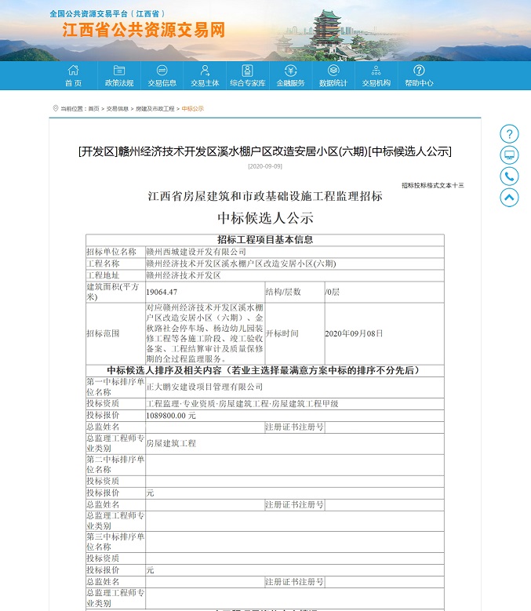Click the 江西省公共资源交易网 site logo
Screen dimensions: 531x611
[144, 31]
